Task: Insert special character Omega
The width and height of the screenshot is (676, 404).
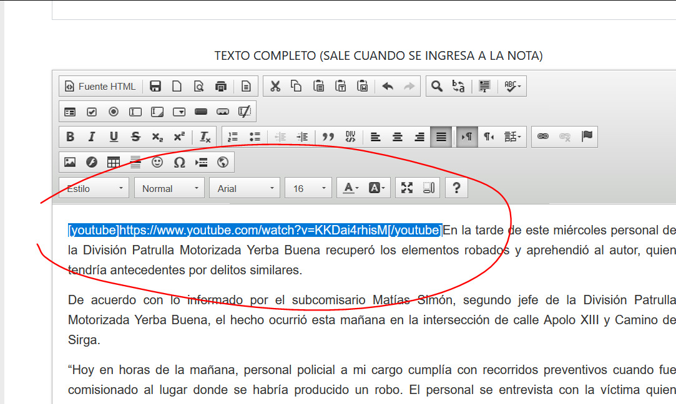Action: (179, 162)
